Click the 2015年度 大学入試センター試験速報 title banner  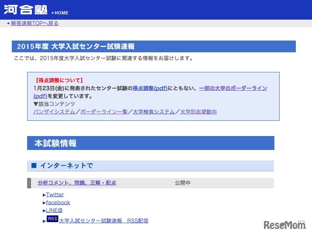[154, 47]
